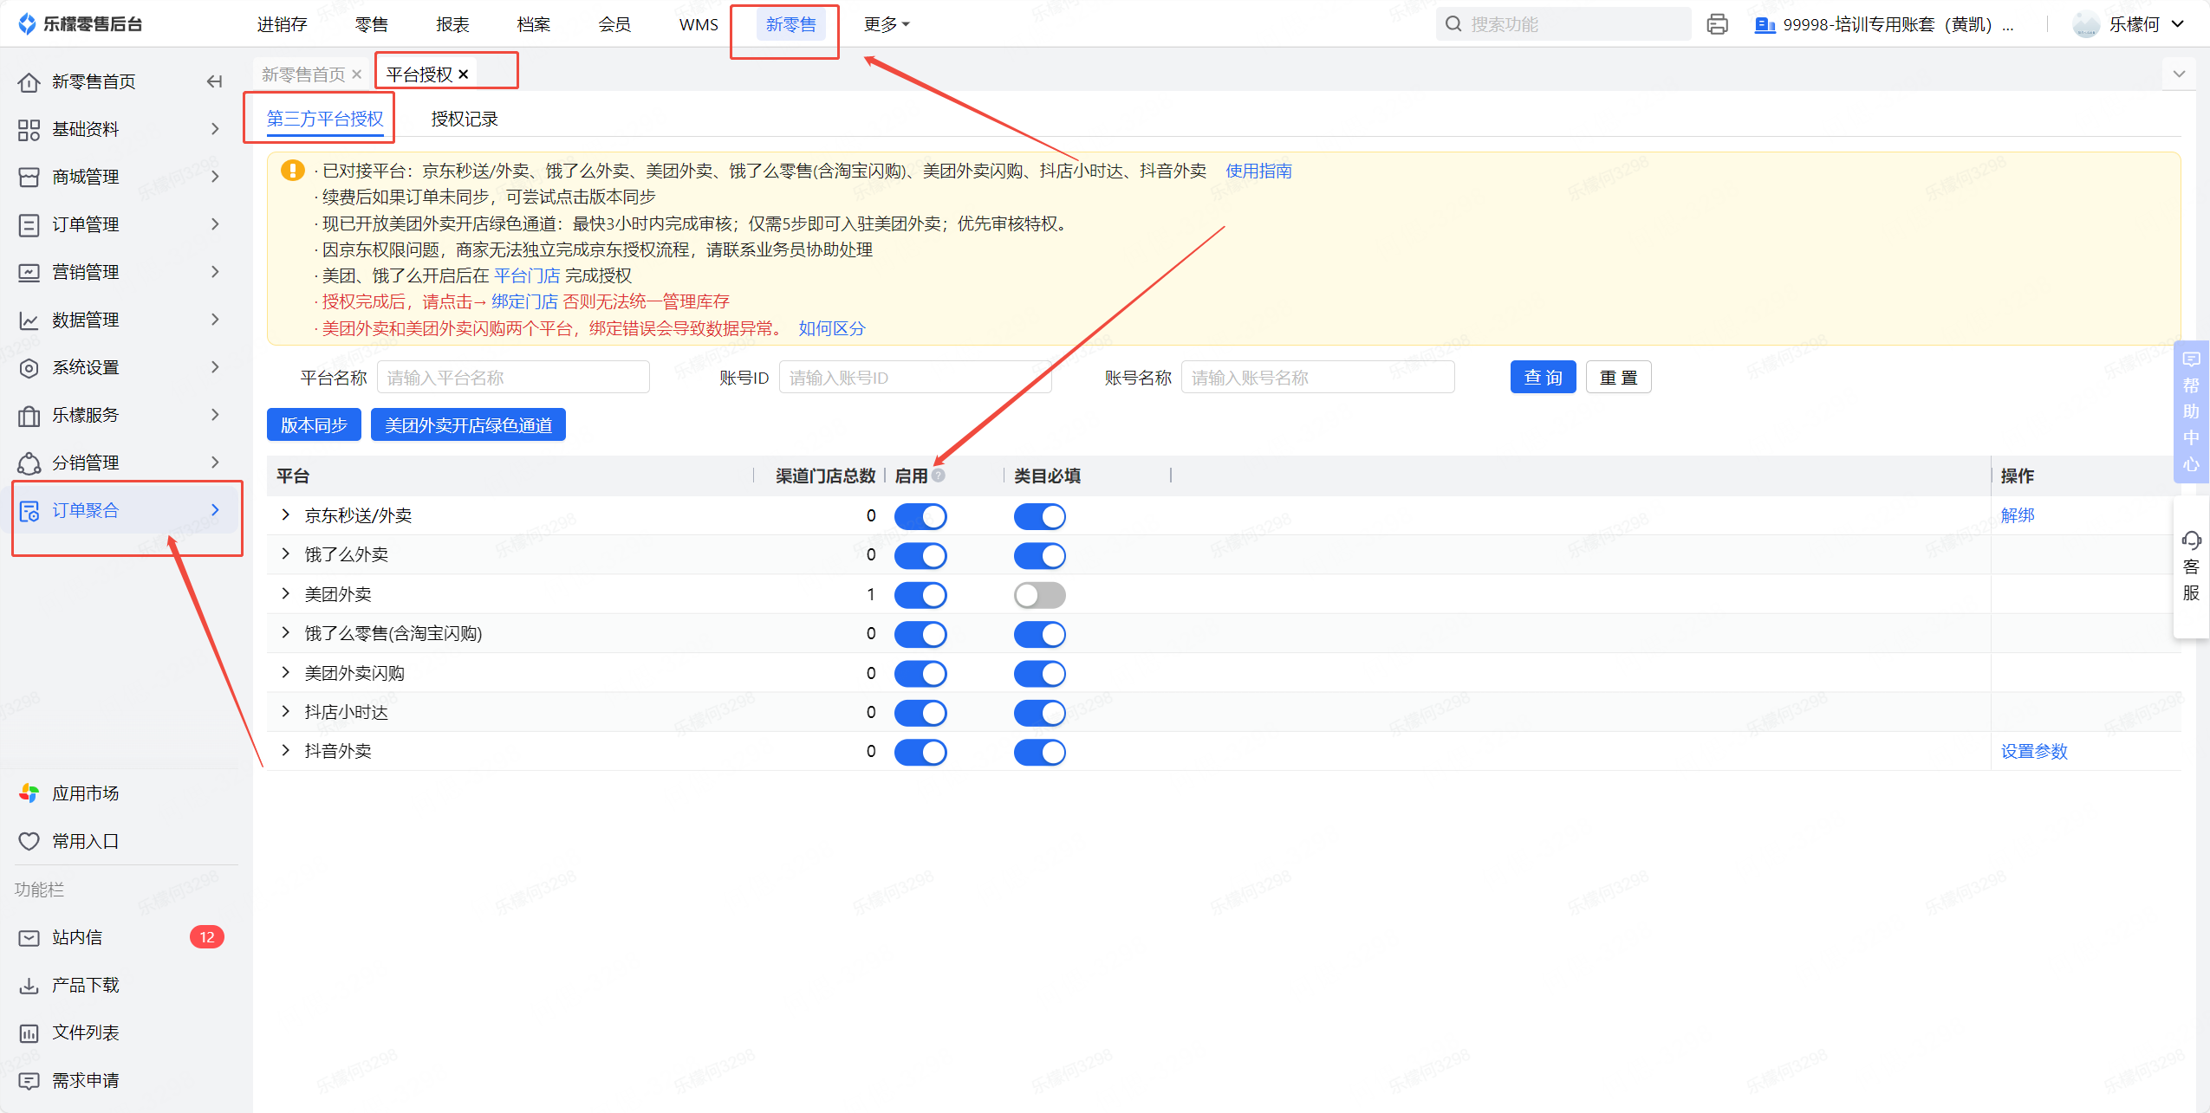Expand the 饿了么外卖 platform row

285,554
